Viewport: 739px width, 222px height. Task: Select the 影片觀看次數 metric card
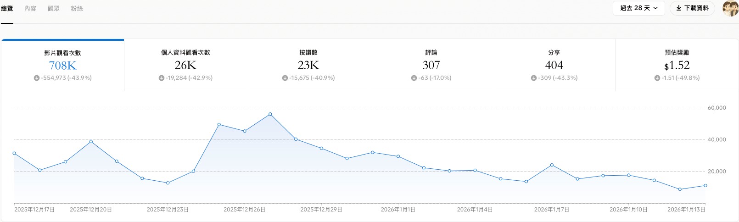click(x=62, y=65)
